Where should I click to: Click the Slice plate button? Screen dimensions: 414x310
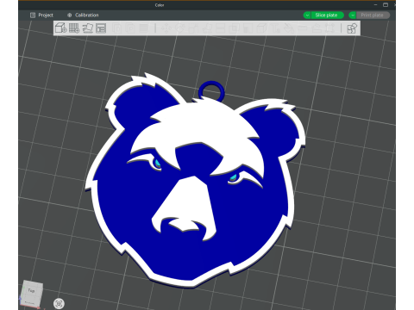(x=327, y=15)
